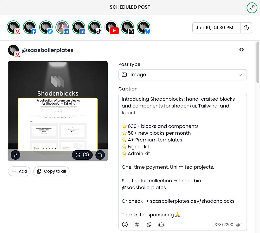The image size is (260, 233).
Task: Click the Post type label
Action: pos(129,64)
